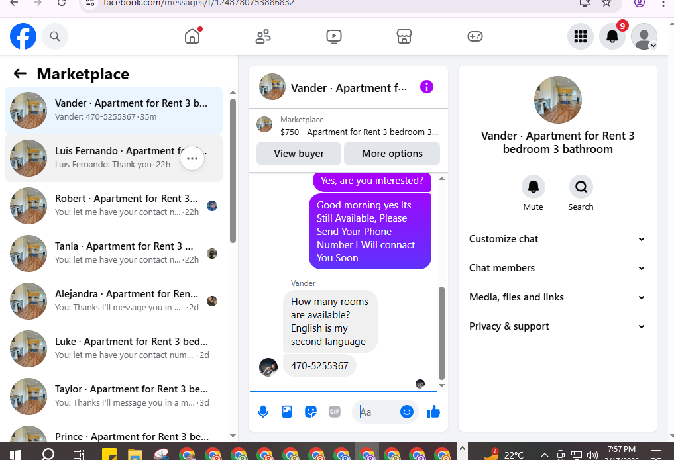Open the Marketplace storefront icon

pos(404,36)
